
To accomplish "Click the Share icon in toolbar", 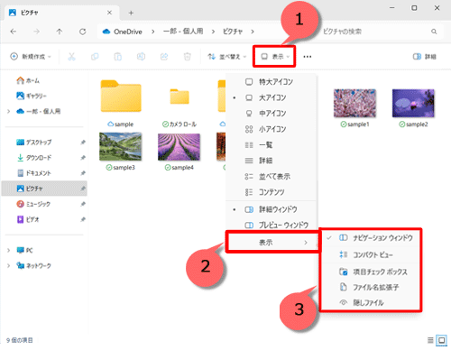I will pos(164,57).
